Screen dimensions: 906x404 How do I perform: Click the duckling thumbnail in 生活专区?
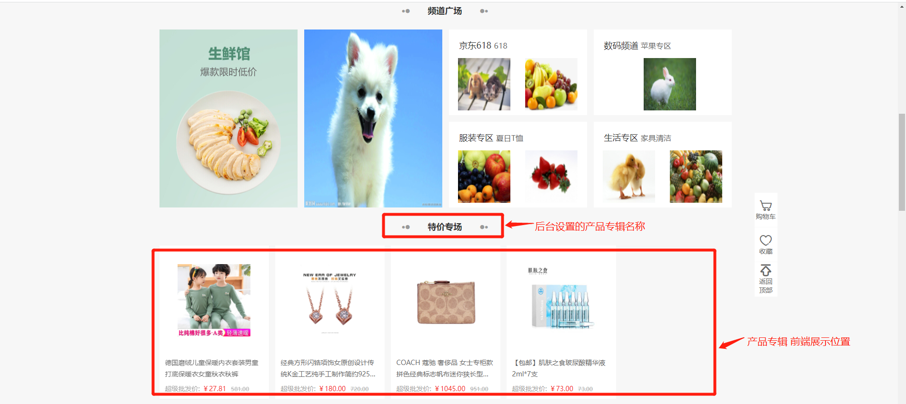coord(628,177)
